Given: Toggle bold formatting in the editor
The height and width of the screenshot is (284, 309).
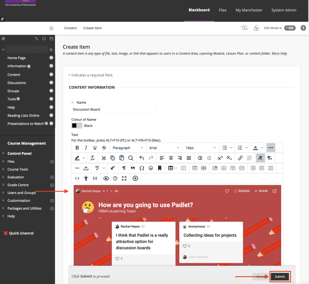Looking at the screenshot, I should point(77,148).
